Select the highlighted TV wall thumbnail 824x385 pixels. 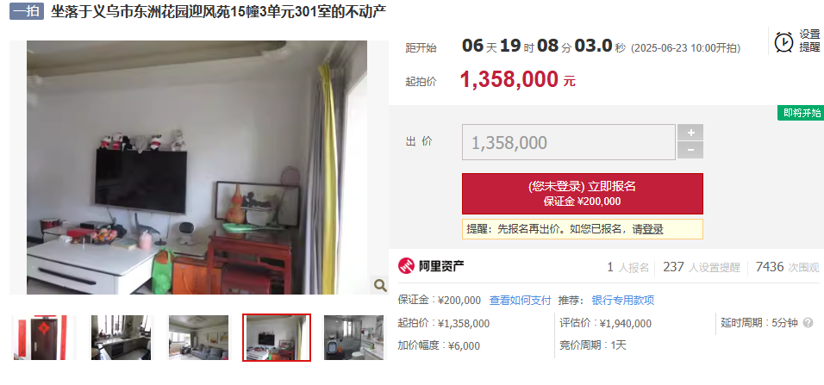click(277, 338)
